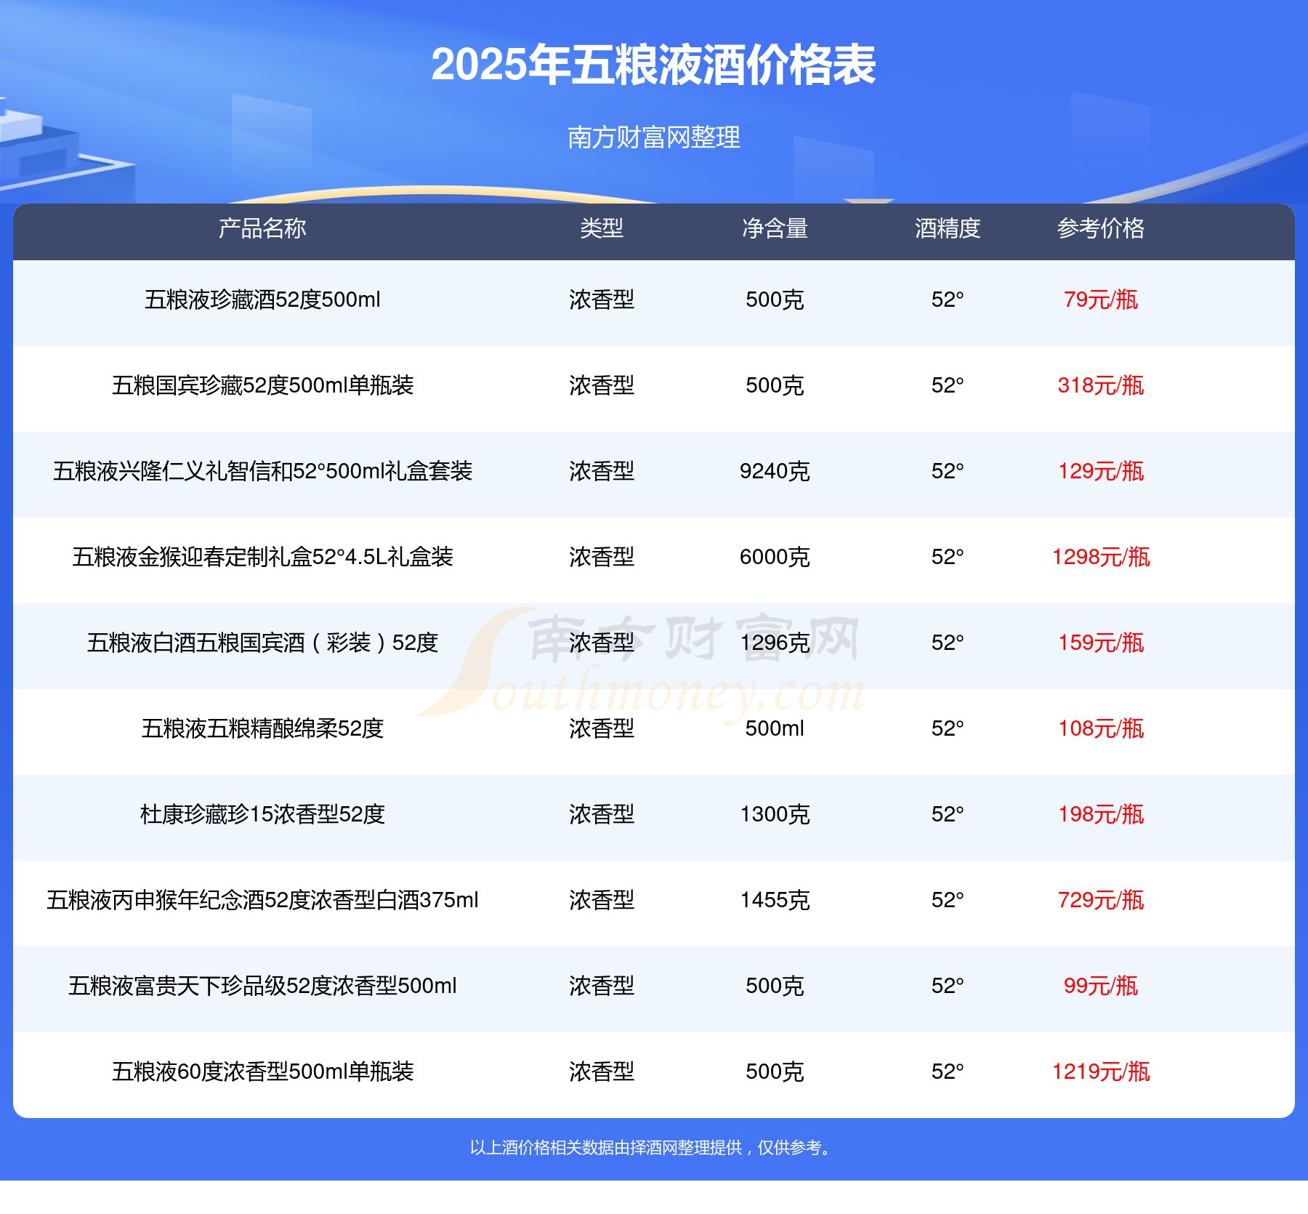
Task: Click the net content 1455克
Action: pos(775,900)
